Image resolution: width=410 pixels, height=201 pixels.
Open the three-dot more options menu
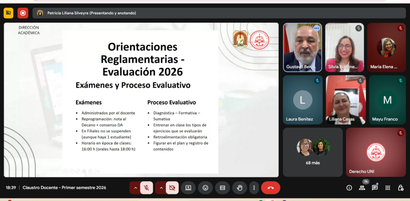pos(253,187)
